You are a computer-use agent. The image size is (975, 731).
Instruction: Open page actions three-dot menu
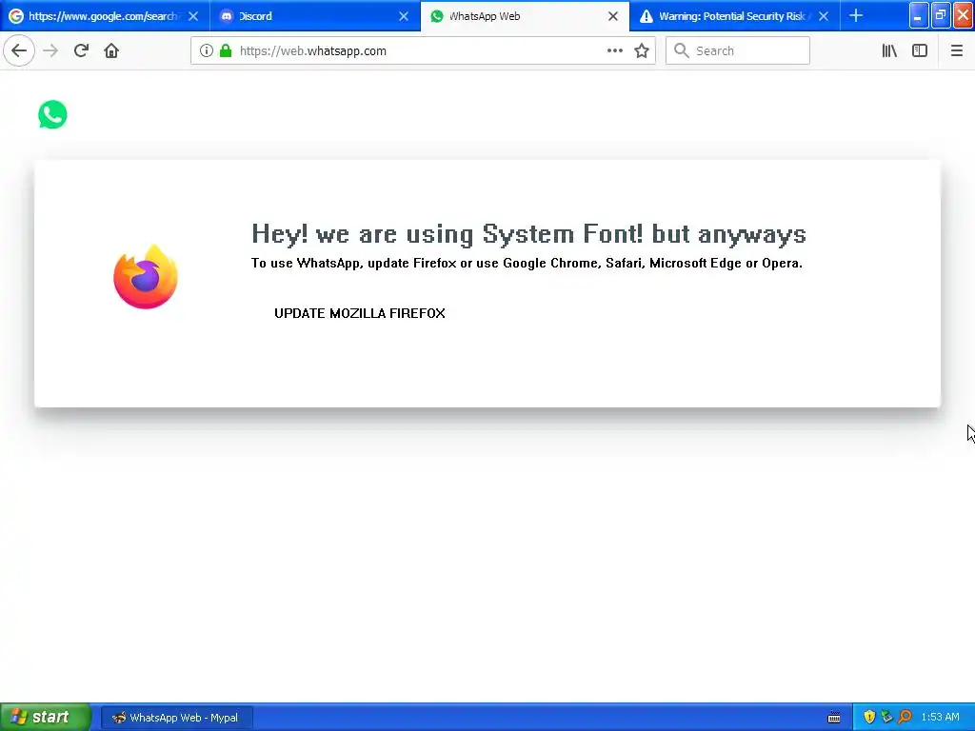click(614, 50)
